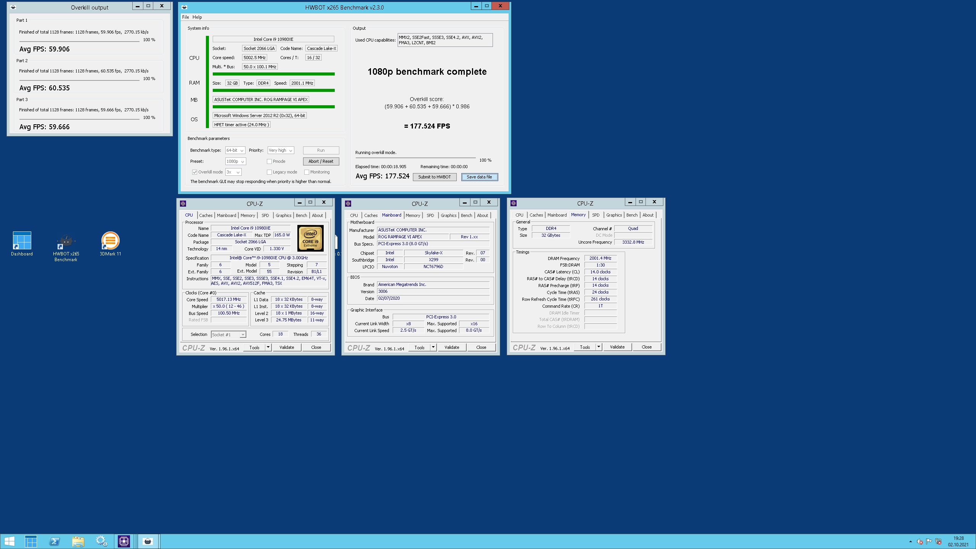
Task: Expand Tools arrow in CPU-Z Mainboard window
Action: point(433,347)
